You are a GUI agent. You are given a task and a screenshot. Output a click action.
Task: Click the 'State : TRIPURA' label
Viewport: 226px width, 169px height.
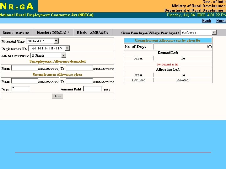(16, 33)
